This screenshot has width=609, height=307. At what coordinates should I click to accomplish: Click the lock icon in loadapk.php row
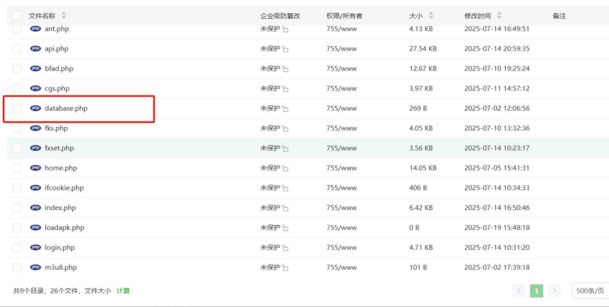pyautogui.click(x=285, y=228)
